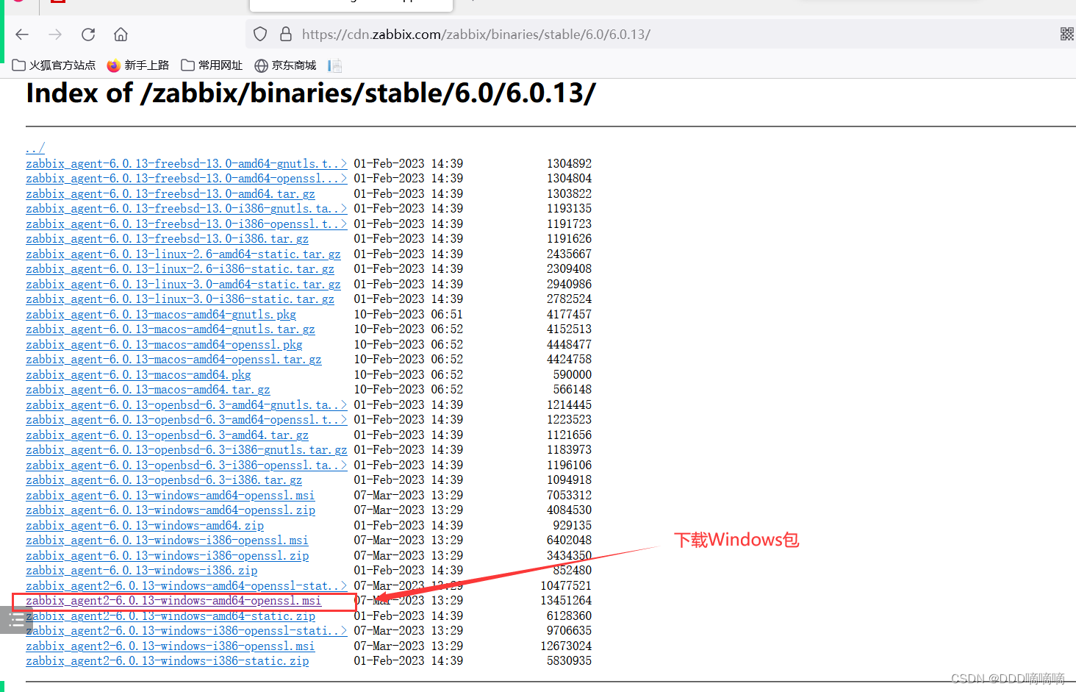Screen dimensions: 1076x692
Task: Open zabbix_agent-6.0.13-openbsd-6.3-amd64.tar.gz link
Action: [168, 435]
